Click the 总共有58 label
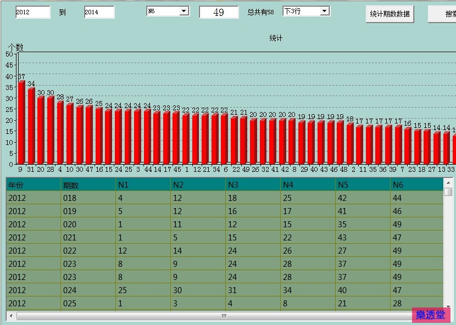Viewport: 456px width, 325px height. coord(260,12)
